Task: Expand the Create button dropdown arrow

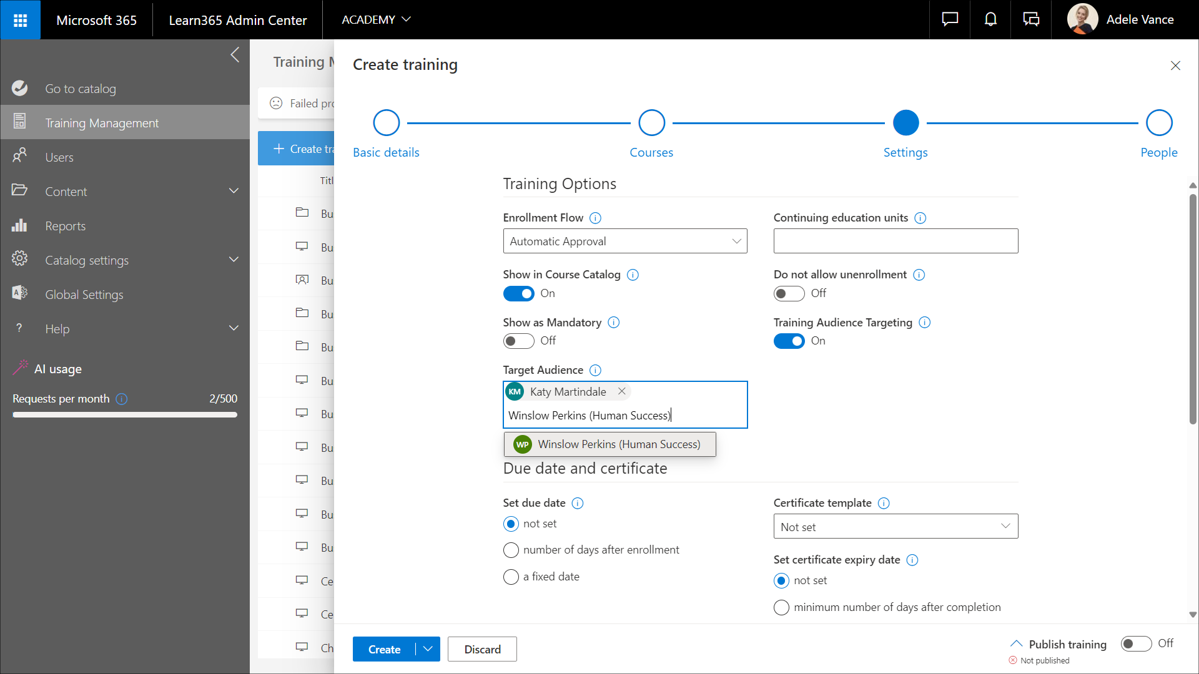Action: click(428, 649)
